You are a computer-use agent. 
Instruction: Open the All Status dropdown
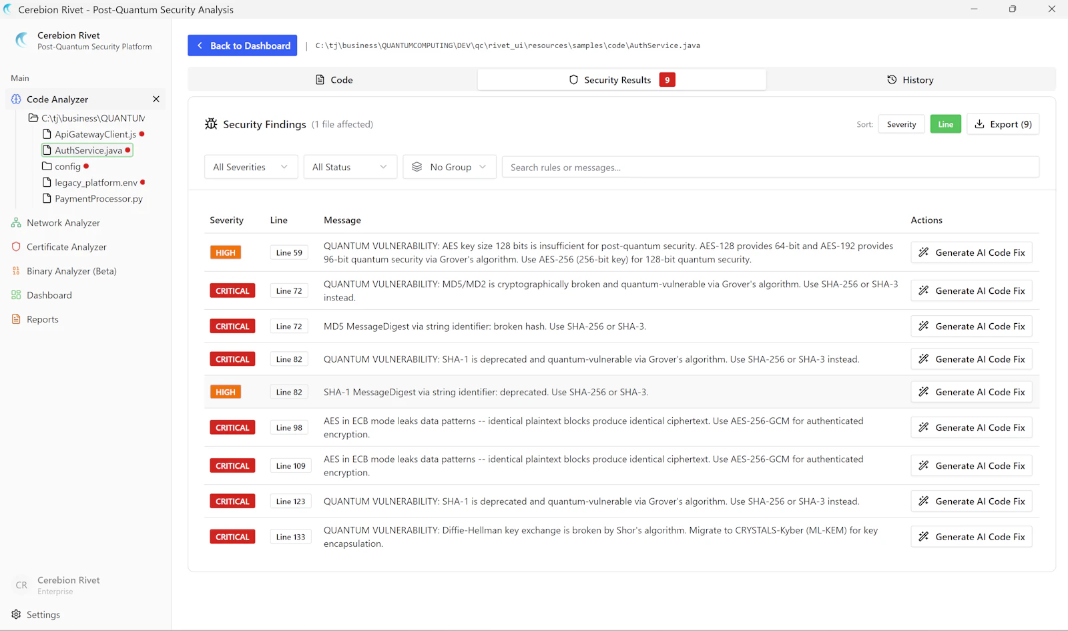coord(350,167)
